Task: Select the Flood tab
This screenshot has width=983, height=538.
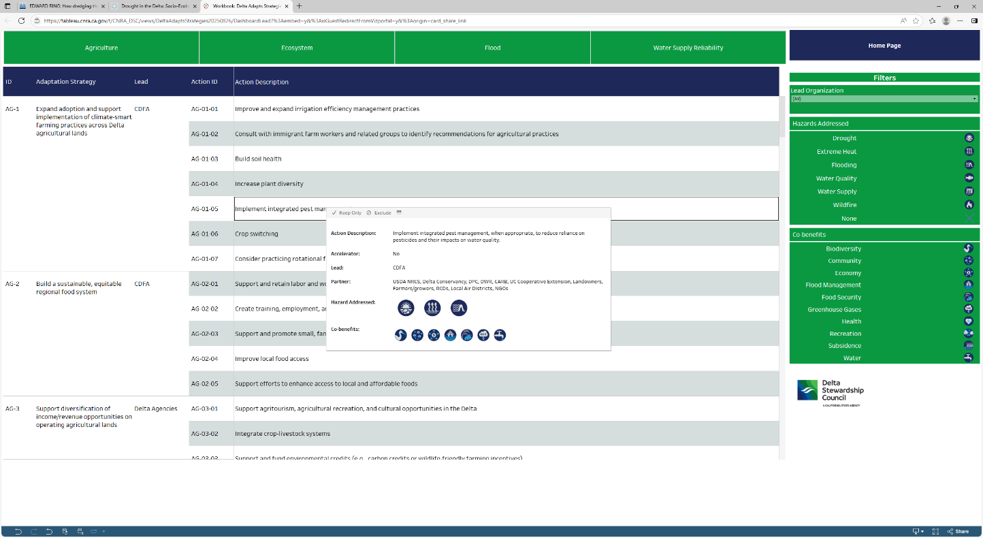Action: pyautogui.click(x=492, y=48)
